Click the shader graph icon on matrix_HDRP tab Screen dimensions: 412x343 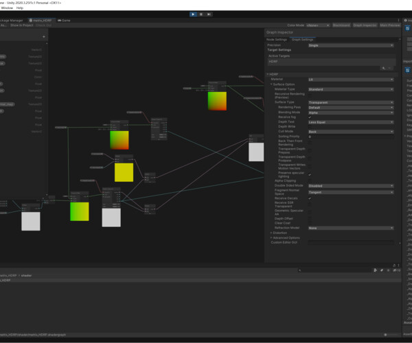coord(31,20)
